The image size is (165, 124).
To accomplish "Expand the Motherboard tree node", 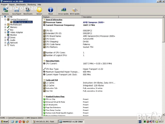I will [x=5, y=25].
